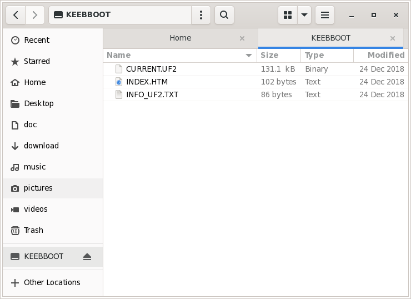Expand the view options dropdown arrow

(x=304, y=15)
